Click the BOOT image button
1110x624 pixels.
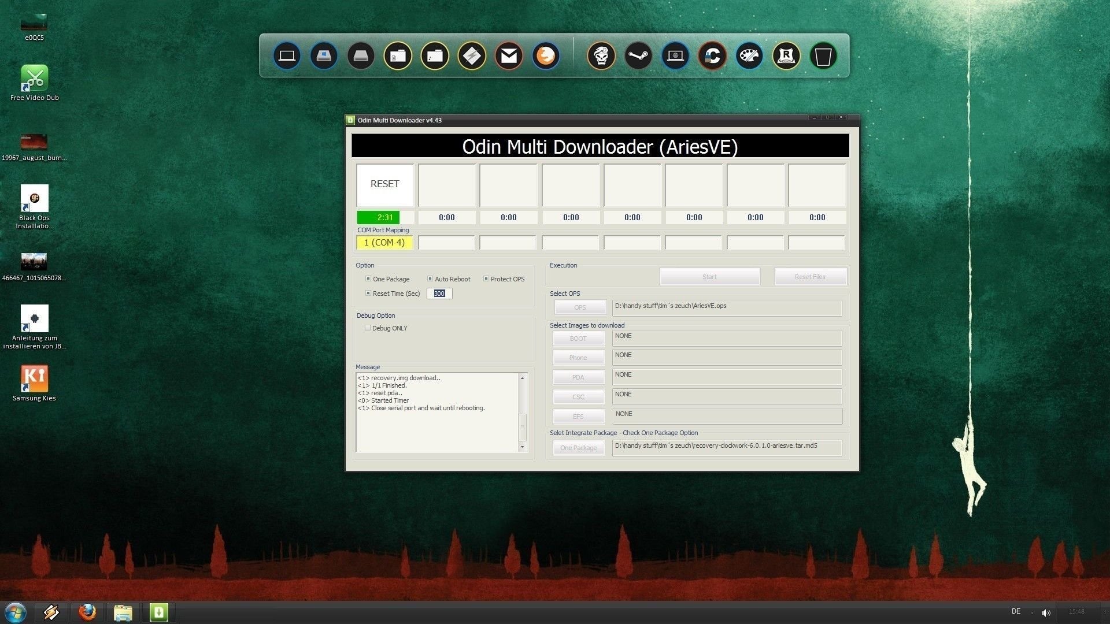(578, 339)
